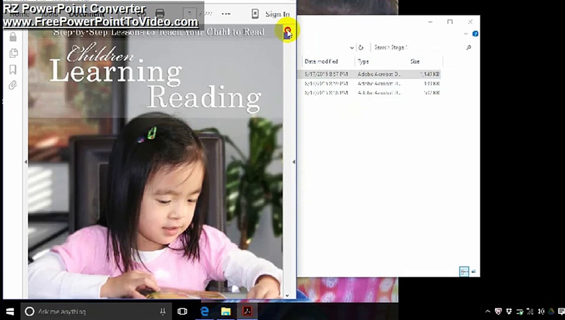Open the address bar history dropdown in Explorer
The width and height of the screenshot is (565, 320).
[x=351, y=48]
